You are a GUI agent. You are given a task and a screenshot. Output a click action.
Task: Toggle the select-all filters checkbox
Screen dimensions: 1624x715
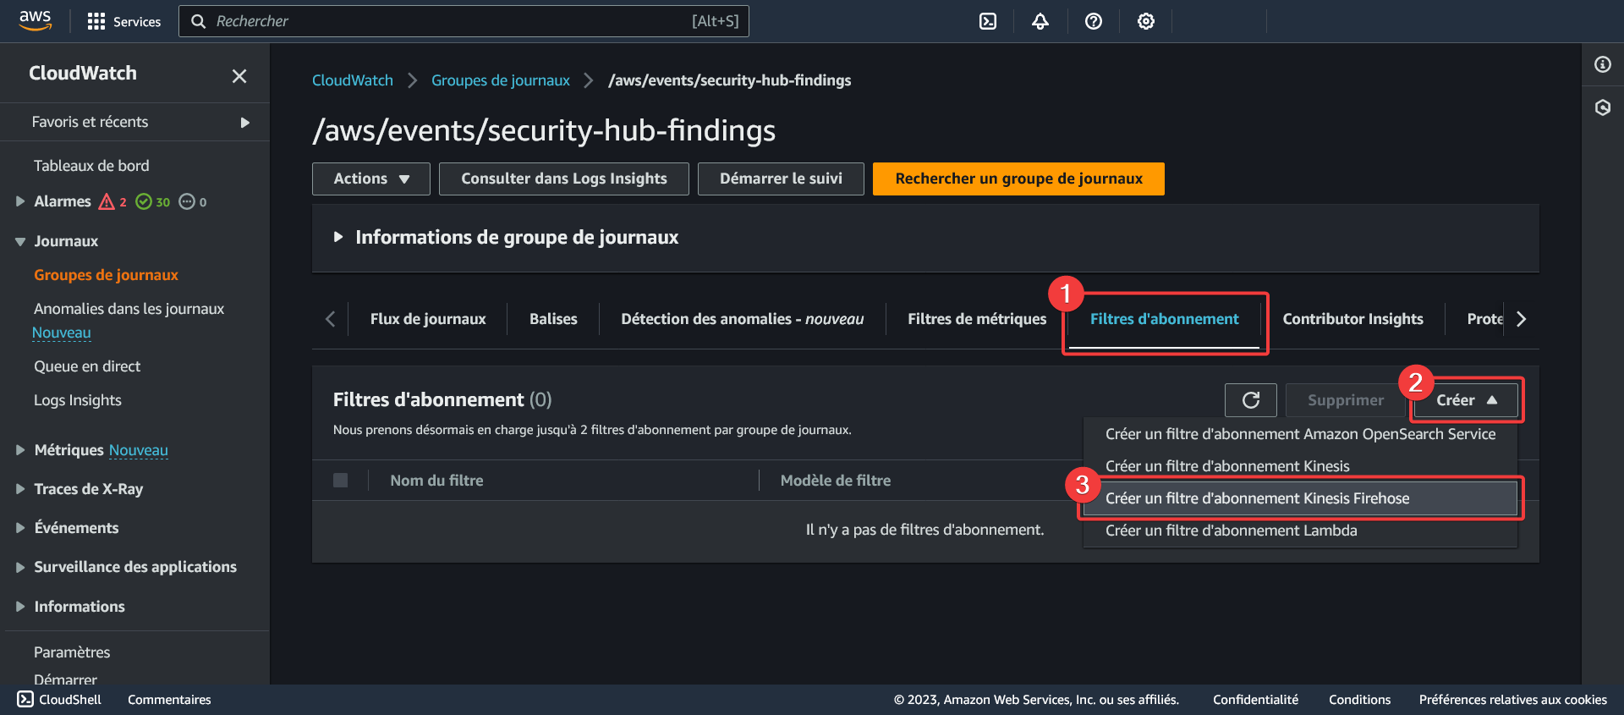pyautogui.click(x=341, y=481)
